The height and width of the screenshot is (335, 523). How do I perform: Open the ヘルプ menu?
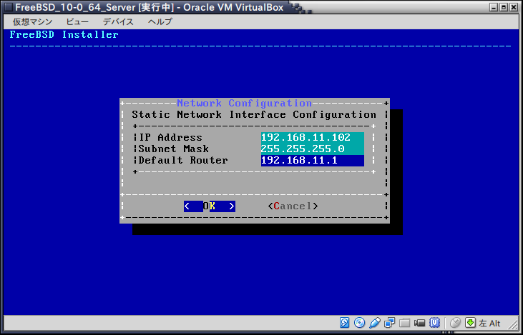pos(160,21)
